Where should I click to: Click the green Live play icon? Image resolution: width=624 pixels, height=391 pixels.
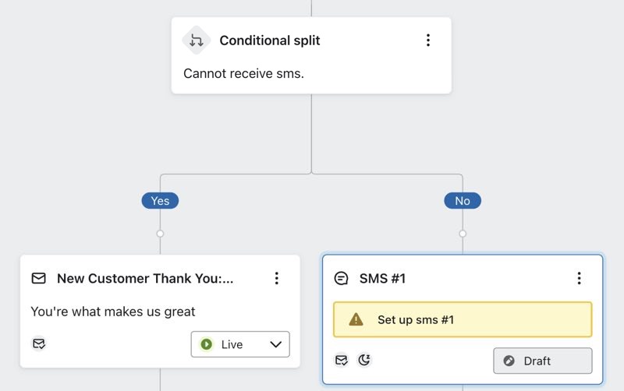[207, 344]
